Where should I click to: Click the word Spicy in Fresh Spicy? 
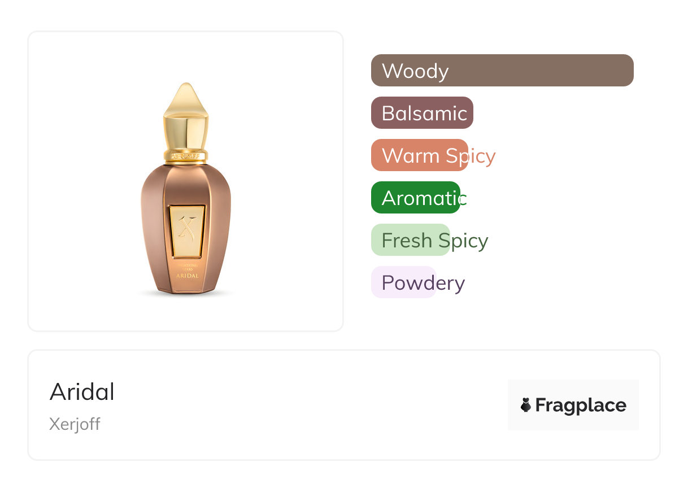pyautogui.click(x=463, y=240)
